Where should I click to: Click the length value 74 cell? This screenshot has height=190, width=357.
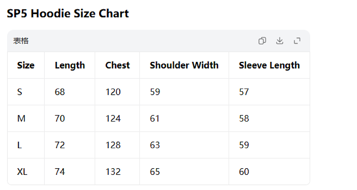(x=70, y=172)
